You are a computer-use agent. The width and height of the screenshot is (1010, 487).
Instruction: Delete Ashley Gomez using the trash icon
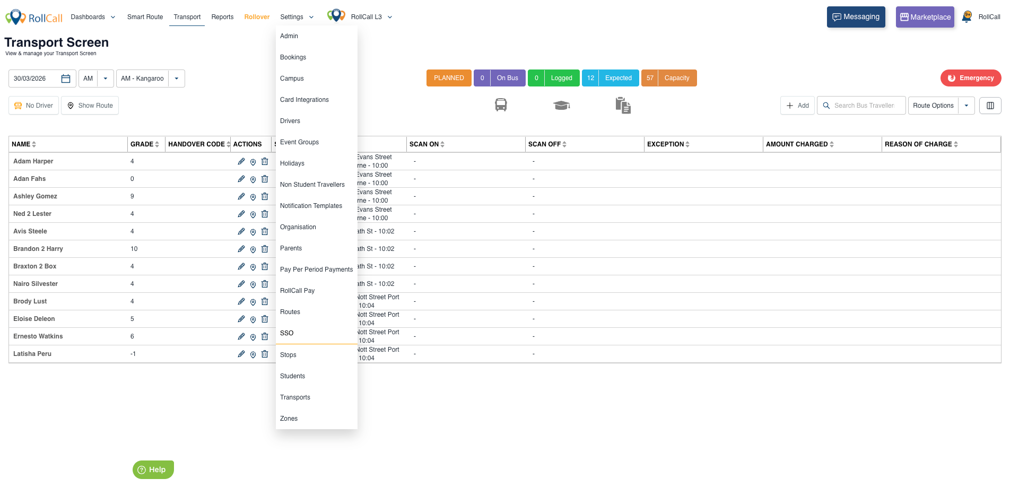click(265, 196)
